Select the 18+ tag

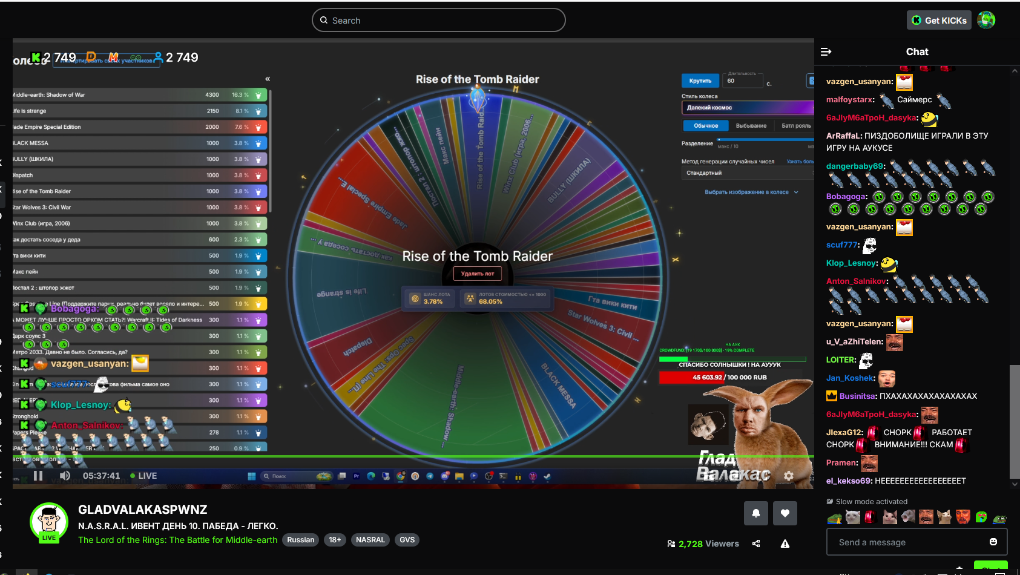[335, 540]
